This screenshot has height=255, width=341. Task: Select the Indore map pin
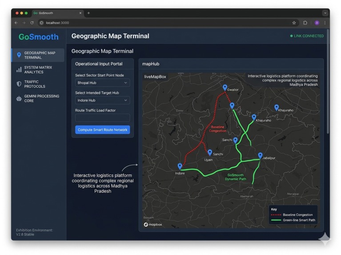tap(180, 166)
